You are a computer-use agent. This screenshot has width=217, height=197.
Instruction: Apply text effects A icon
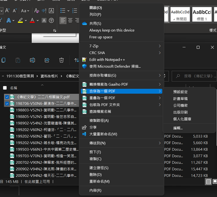click(9, 21)
